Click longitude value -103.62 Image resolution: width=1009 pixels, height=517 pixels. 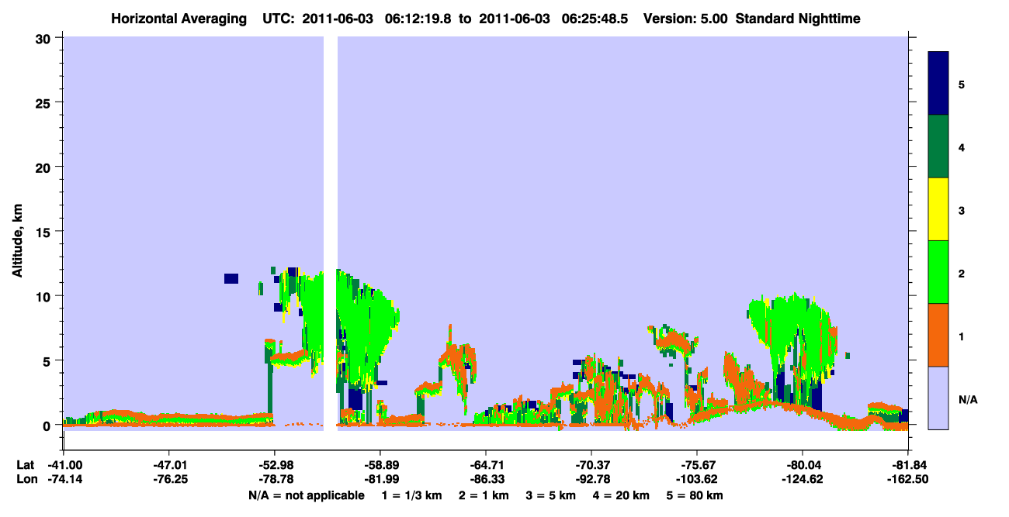(x=696, y=479)
